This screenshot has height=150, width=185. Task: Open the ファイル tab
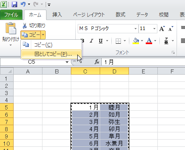[x=11, y=15]
